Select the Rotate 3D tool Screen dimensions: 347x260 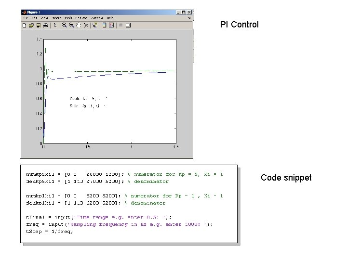coord(86,25)
